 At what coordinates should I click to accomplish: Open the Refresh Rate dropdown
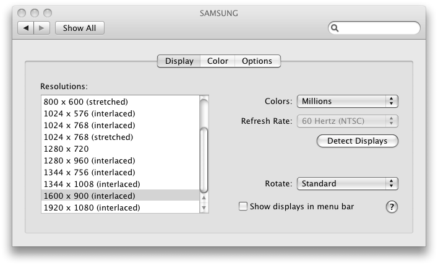point(348,121)
